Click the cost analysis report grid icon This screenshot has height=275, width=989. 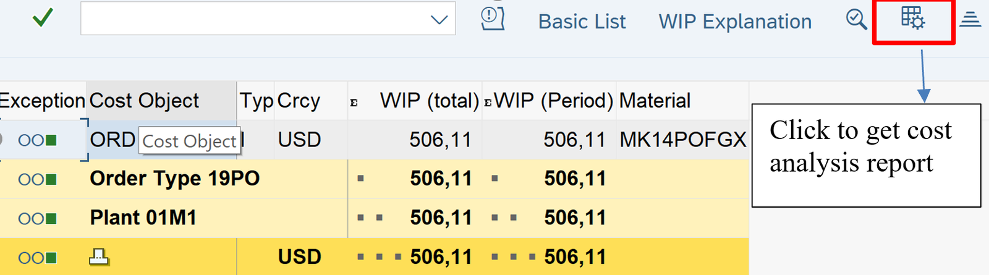tap(912, 19)
